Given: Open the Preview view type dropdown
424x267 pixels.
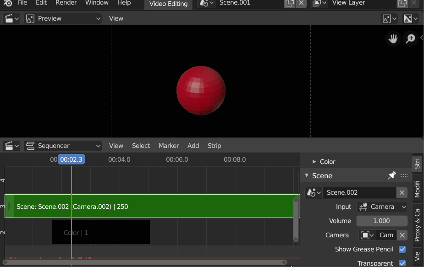Looking at the screenshot, I should tap(63, 18).
